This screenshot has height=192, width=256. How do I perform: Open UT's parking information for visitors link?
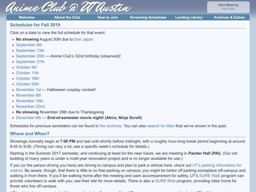pos(217,165)
